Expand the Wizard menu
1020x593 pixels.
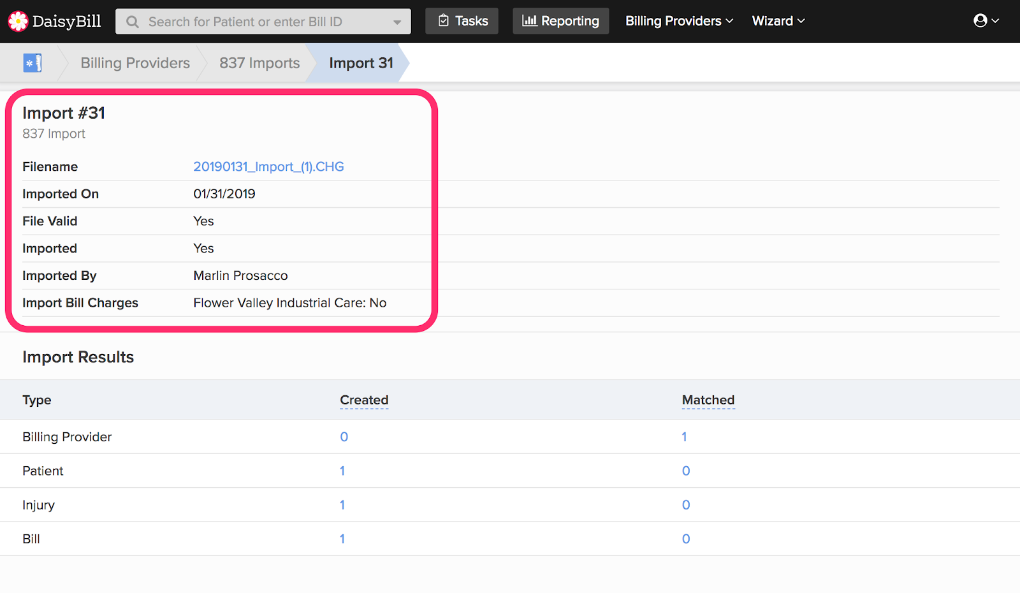click(778, 21)
